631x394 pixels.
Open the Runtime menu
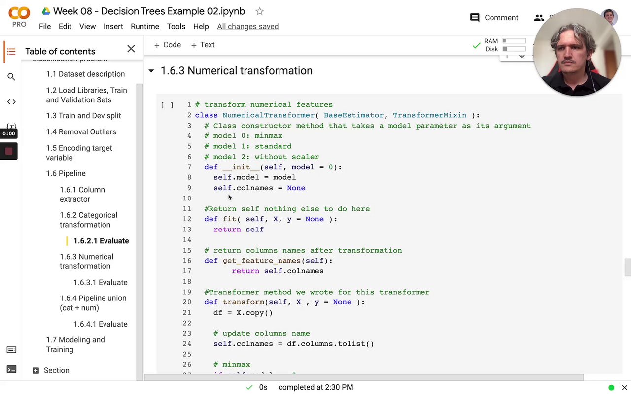pos(144,26)
